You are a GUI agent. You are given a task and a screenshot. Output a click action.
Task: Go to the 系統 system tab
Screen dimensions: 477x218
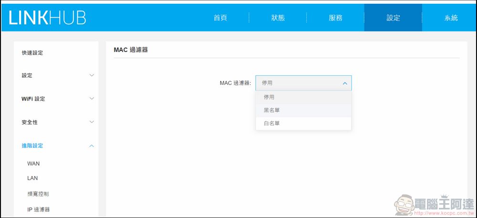click(x=451, y=18)
